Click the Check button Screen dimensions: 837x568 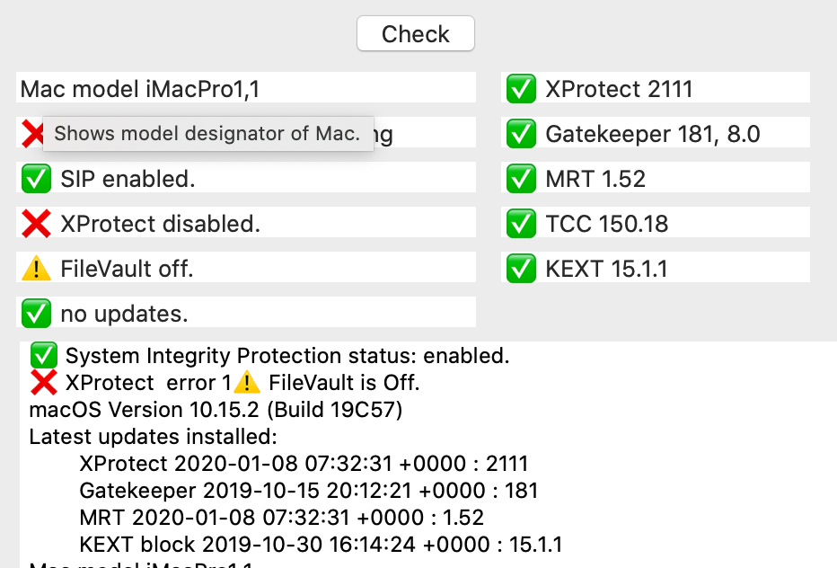(415, 34)
